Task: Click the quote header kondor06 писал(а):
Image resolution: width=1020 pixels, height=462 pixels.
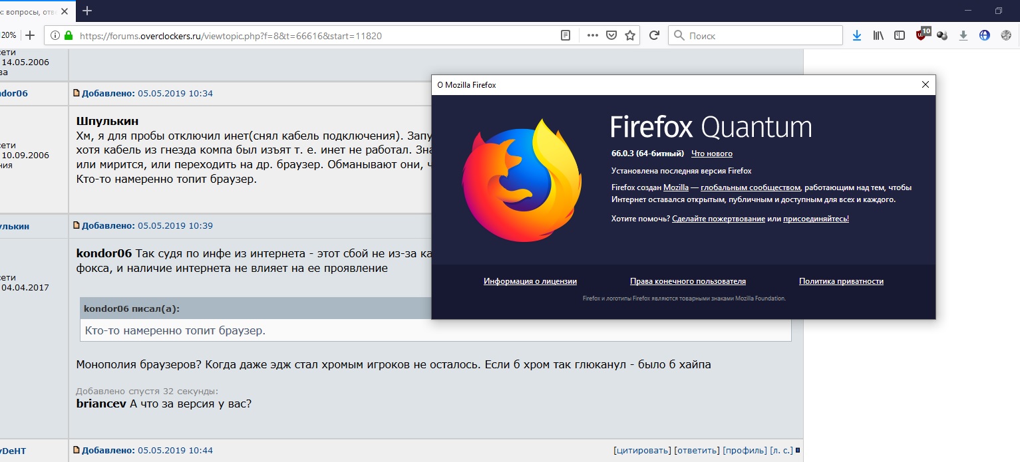Action: click(x=132, y=308)
